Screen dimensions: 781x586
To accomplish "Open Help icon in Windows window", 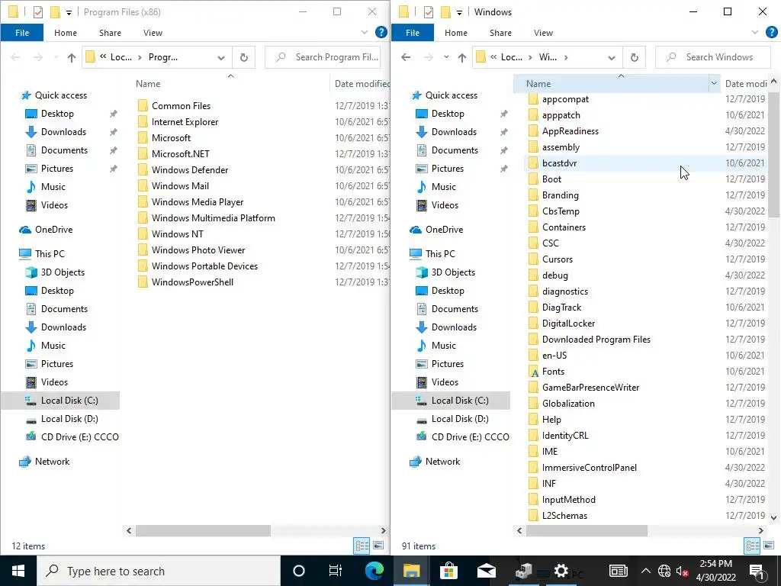I will pos(772,32).
